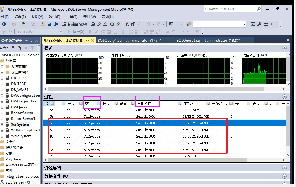Open the 主机名 column filter dropdown
Screen dimensions: 296x187
[x=208, y=103]
